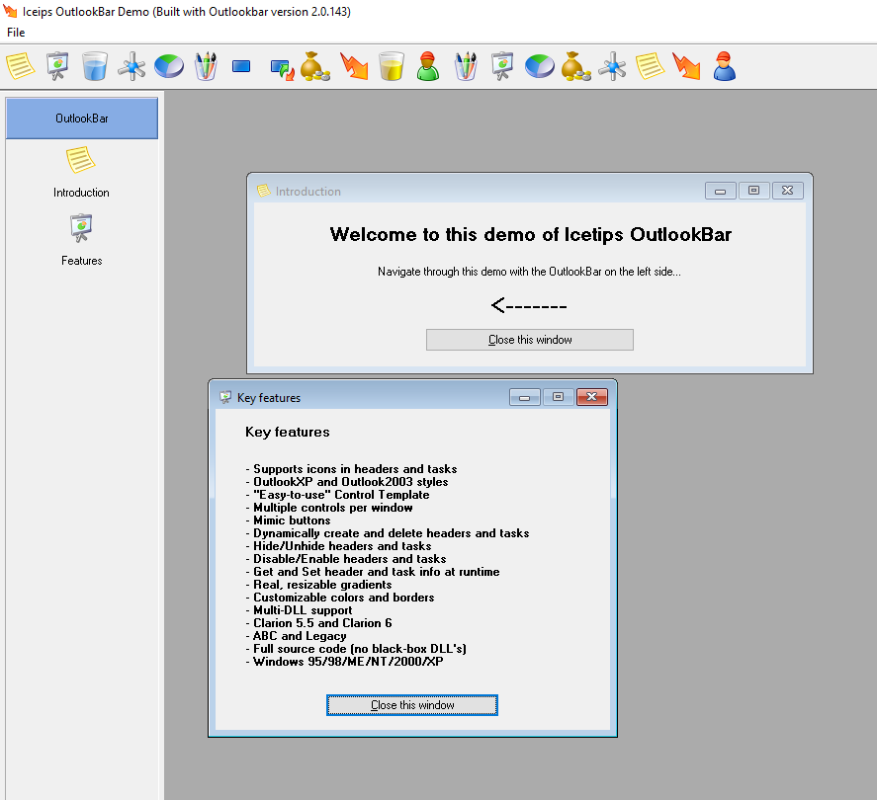Click the yellow glass toolbar icon

point(392,66)
